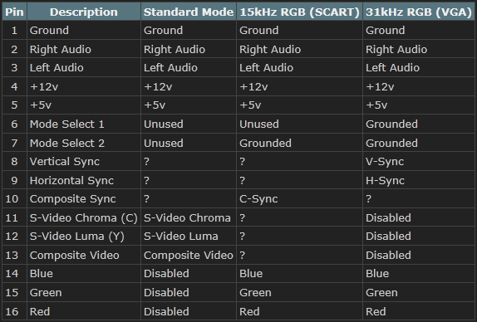Select the Mode Select 1 description cell
Image resolution: width=477 pixels, height=322 pixels.
coord(84,124)
